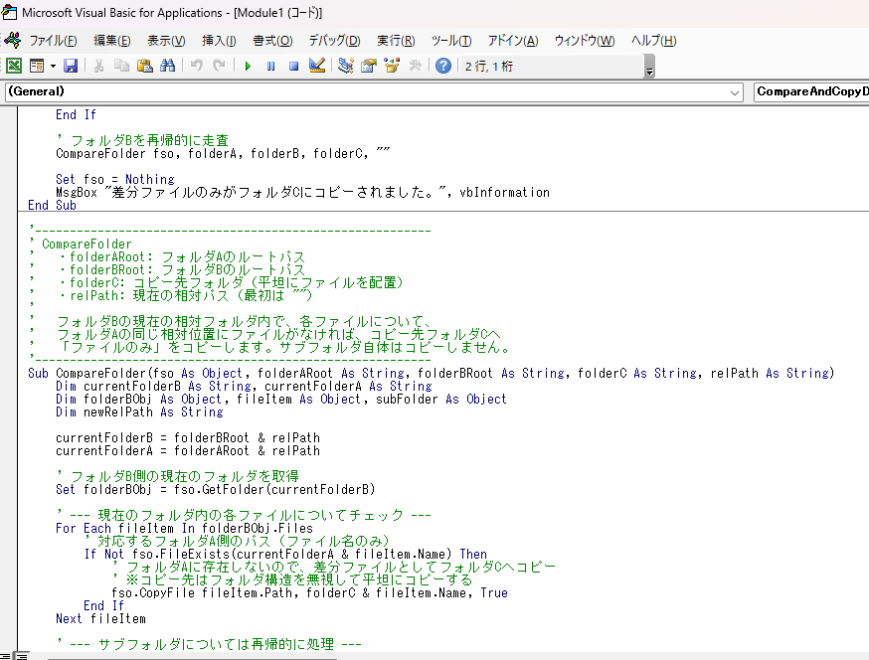Image resolution: width=869 pixels, height=660 pixels.
Task: Open the (General) object combo box
Action: (374, 92)
